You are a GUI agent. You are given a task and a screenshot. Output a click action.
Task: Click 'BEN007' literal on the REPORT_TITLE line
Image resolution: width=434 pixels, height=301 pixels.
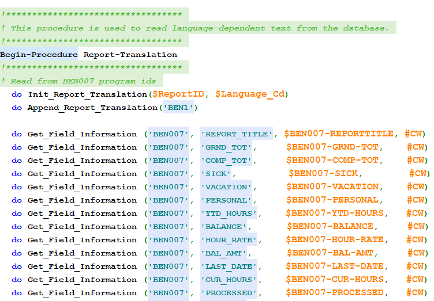point(169,134)
